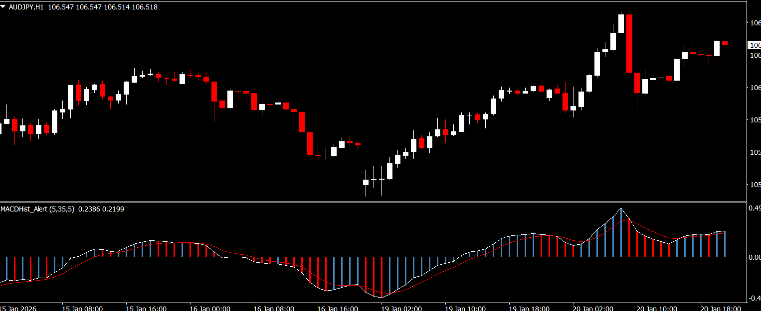This screenshot has height=311, width=761.
Task: Click the 15 Jan 08:00 time label
Action: coord(82,308)
